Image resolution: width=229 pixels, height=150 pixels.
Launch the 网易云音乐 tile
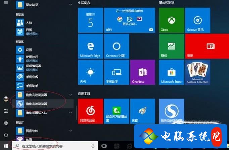pyautogui.click(x=91, y=111)
